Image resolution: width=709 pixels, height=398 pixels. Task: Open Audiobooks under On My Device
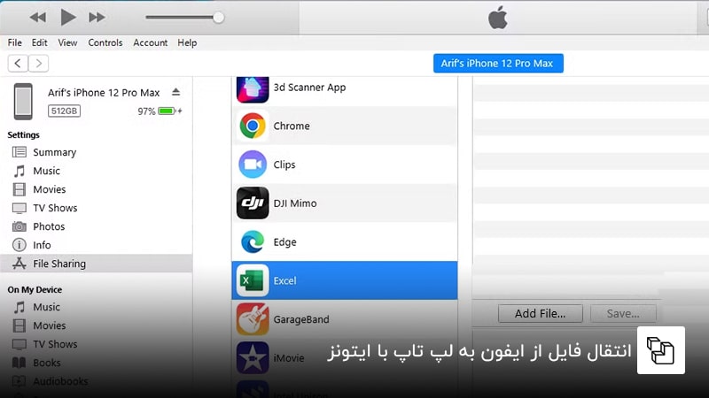point(60,381)
